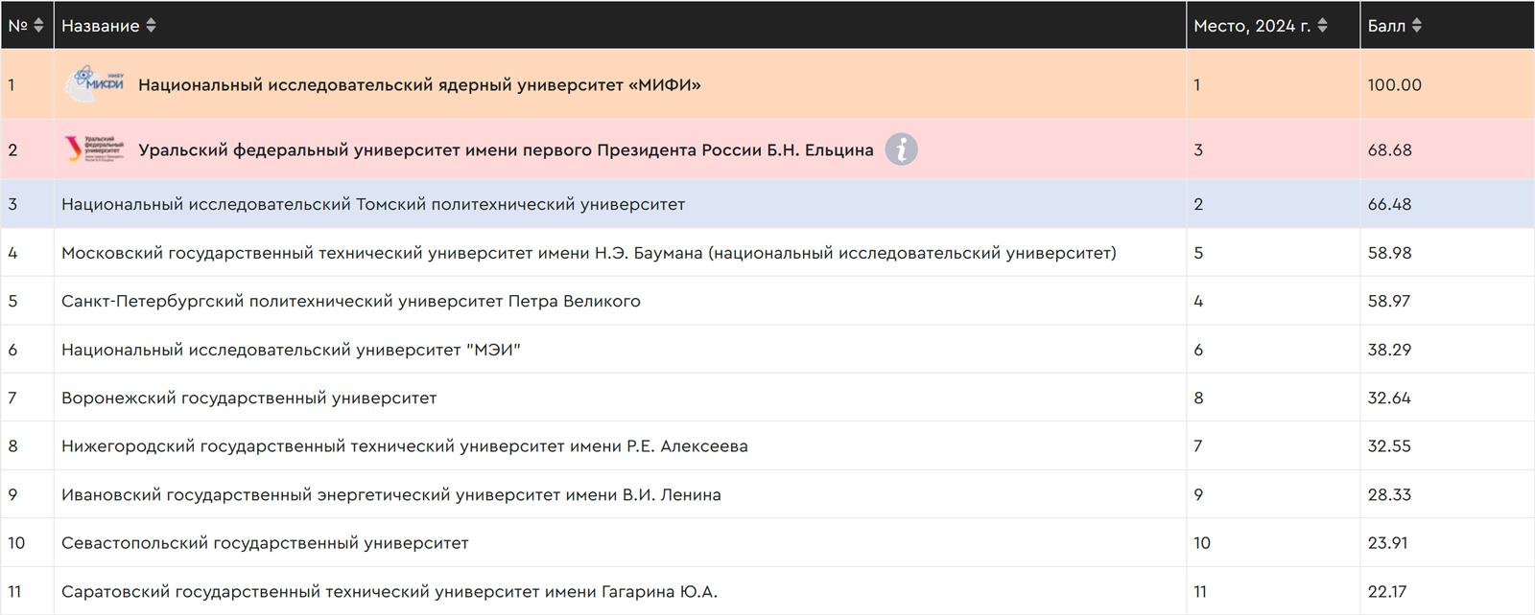Click the Ural Federal University logo
Screen dimensions: 1535x615
coord(94,149)
